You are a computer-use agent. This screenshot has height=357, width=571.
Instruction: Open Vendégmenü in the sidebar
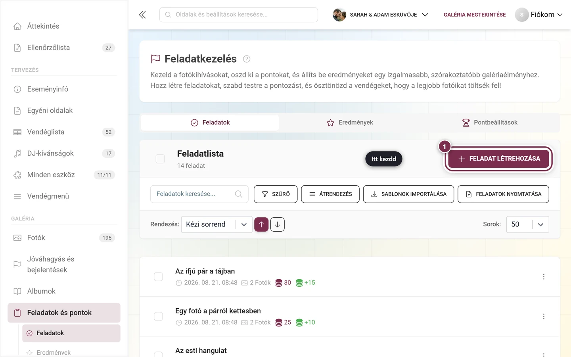[x=64, y=196]
